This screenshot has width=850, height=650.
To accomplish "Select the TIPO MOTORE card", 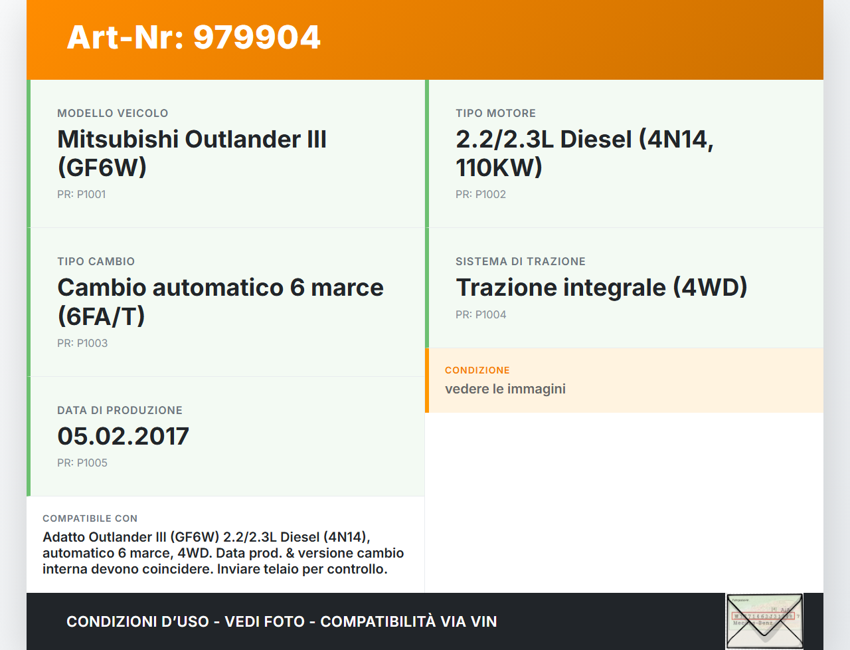I will click(x=624, y=153).
